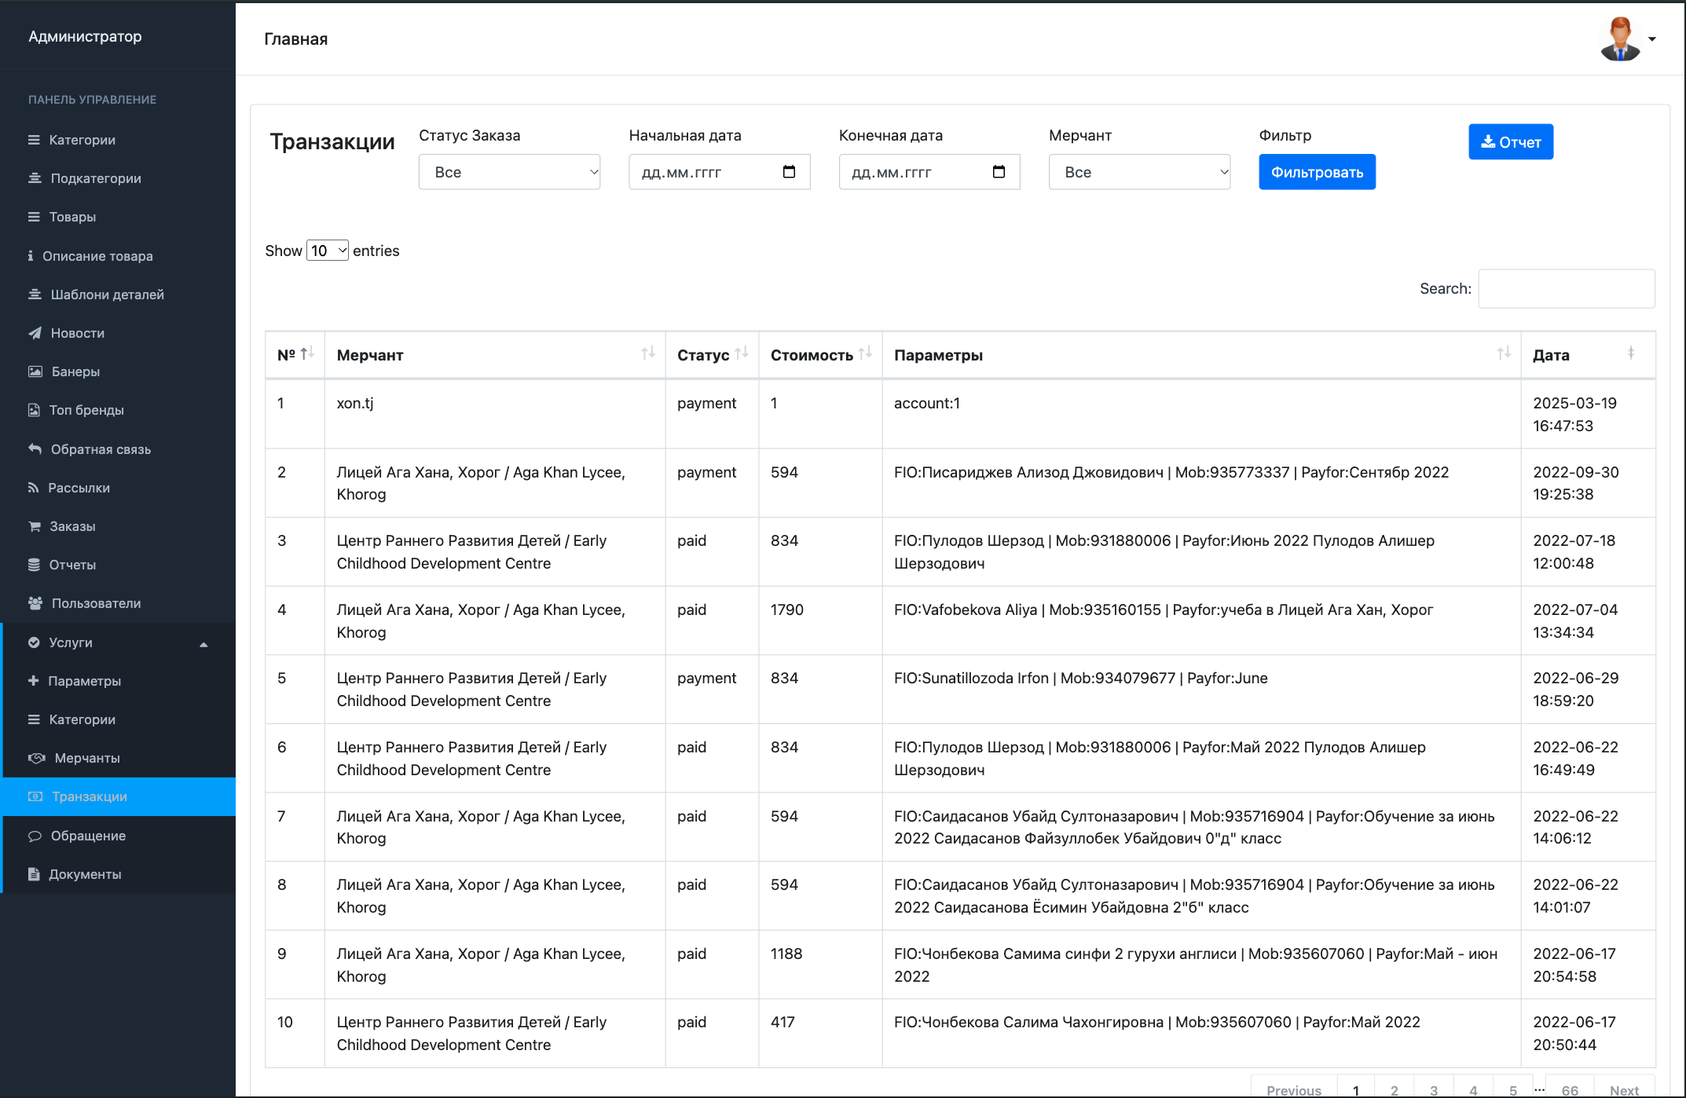The height and width of the screenshot is (1098, 1686).
Task: Click the Администратор brand title
Action: point(85,36)
